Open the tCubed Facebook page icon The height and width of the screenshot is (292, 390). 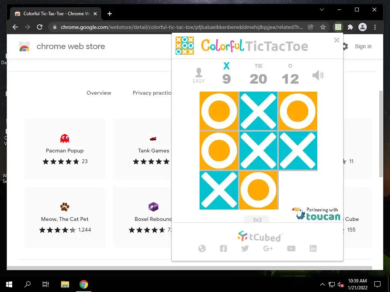click(223, 248)
